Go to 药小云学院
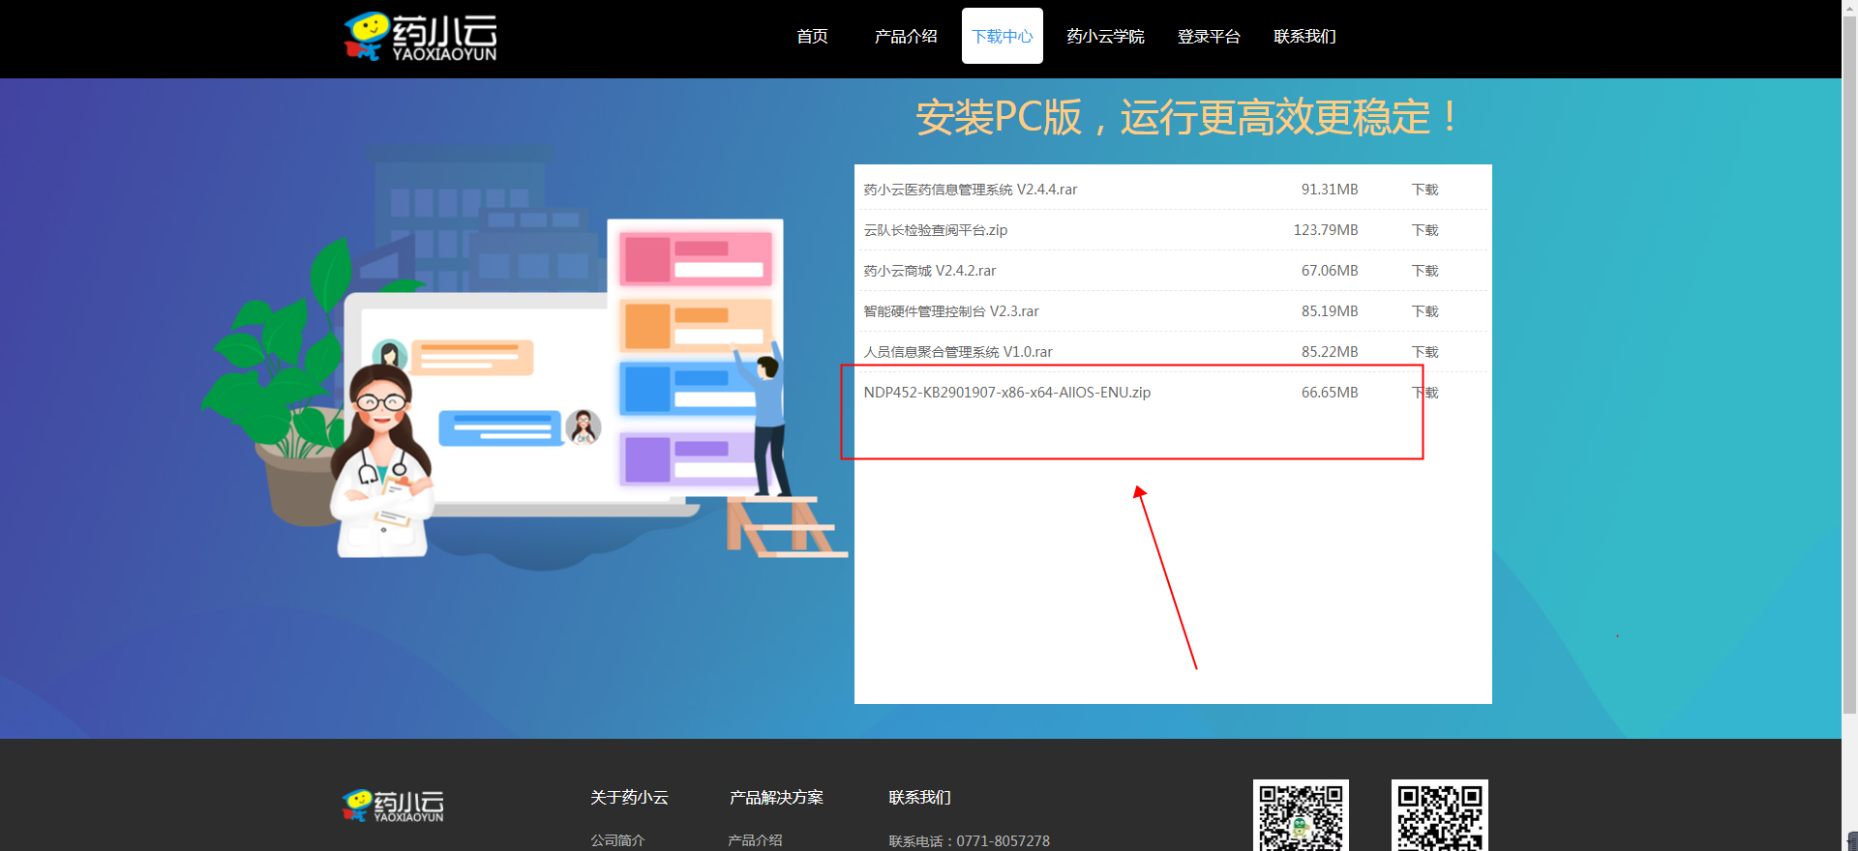The height and width of the screenshot is (851, 1858). tap(1105, 37)
